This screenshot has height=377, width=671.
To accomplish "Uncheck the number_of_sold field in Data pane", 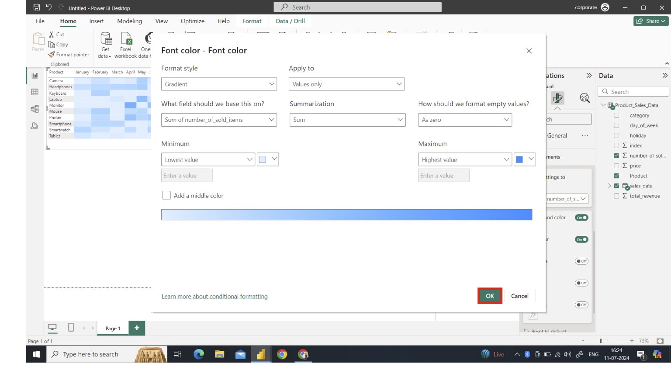I will click(x=616, y=156).
